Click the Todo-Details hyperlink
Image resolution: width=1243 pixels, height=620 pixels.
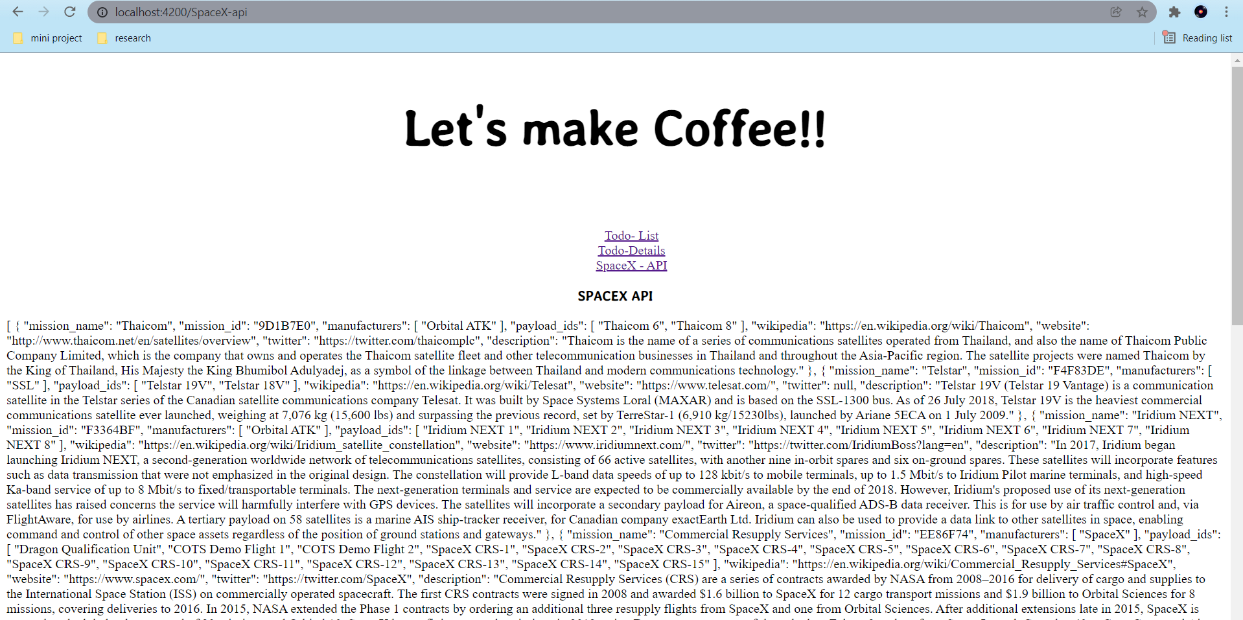[x=631, y=251]
